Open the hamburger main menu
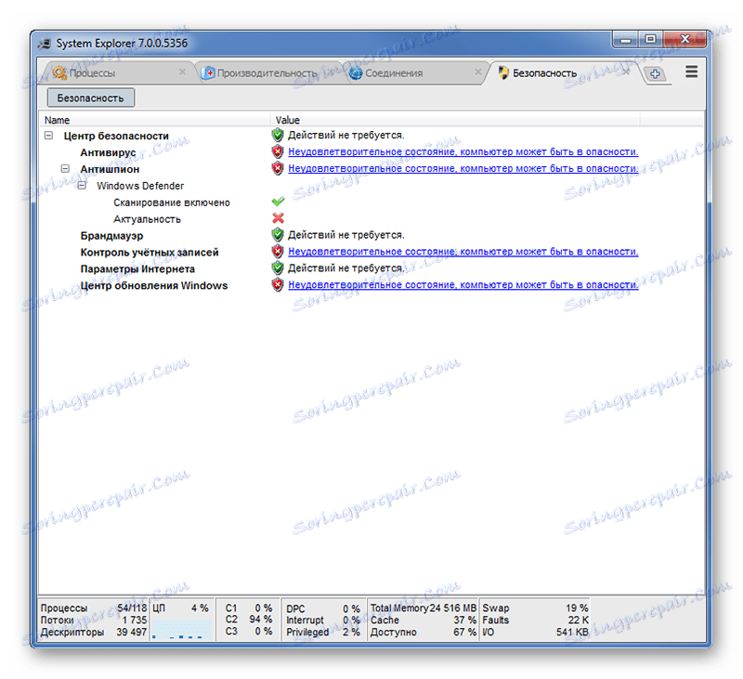This screenshot has width=743, height=679. pos(691,72)
